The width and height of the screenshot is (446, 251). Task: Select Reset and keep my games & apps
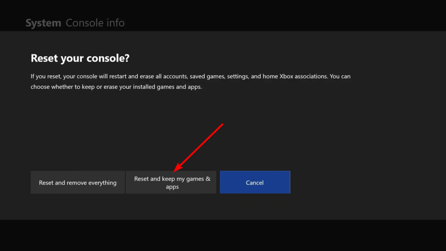(171, 182)
